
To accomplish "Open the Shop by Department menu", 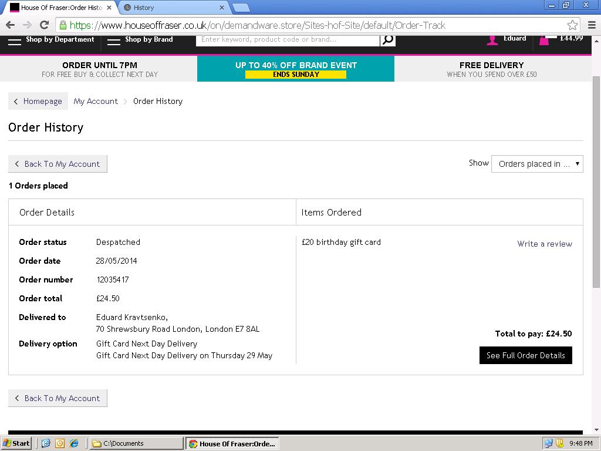I will pos(51,40).
